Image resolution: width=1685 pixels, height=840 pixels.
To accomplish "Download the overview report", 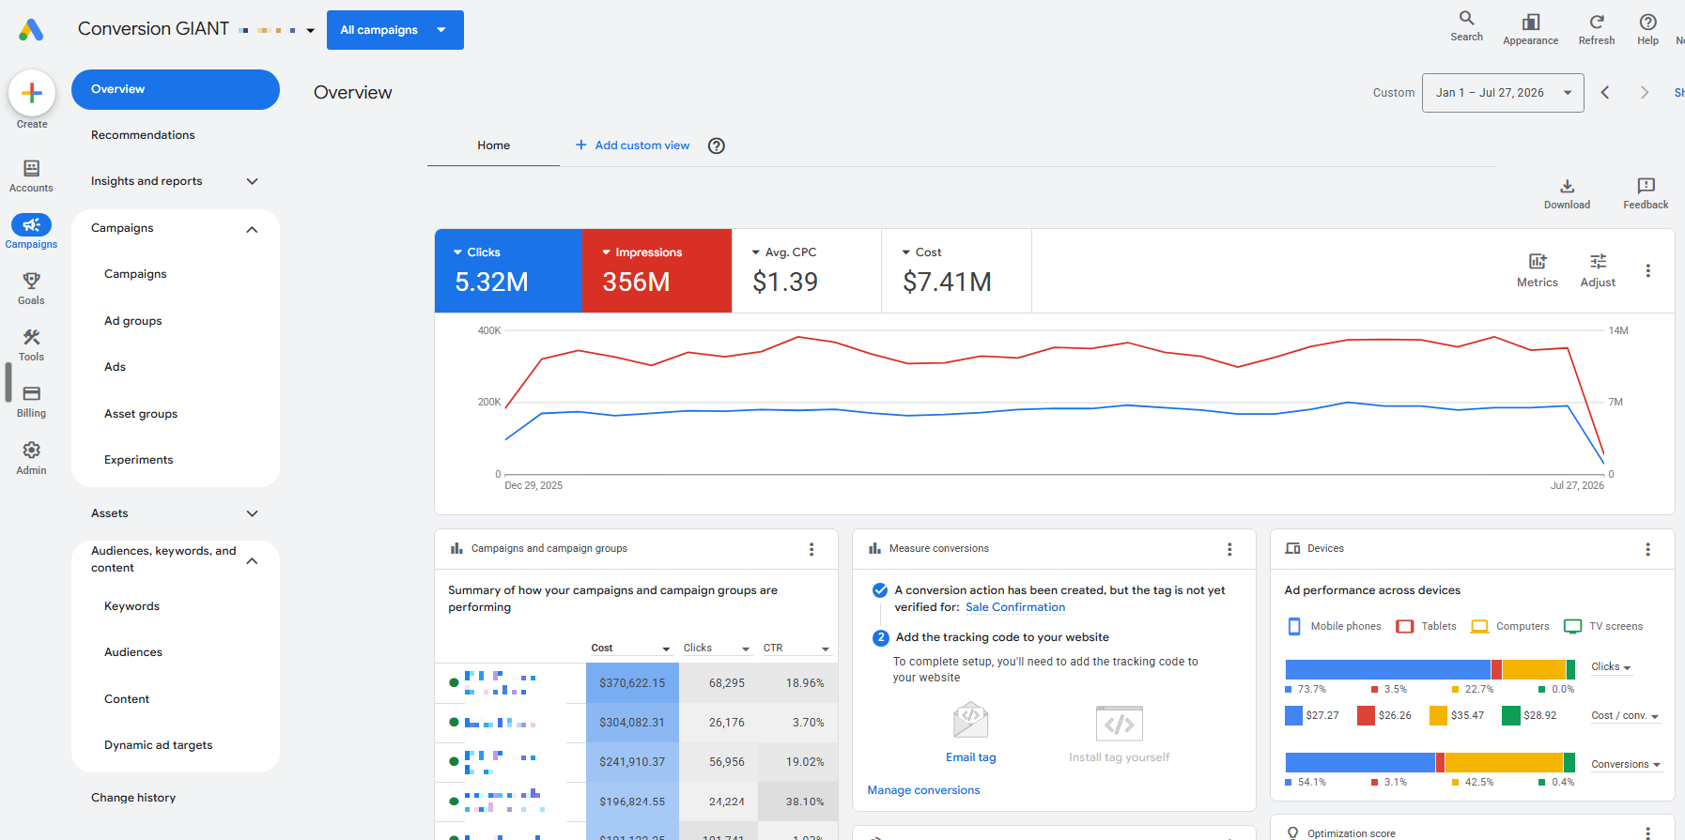I will [x=1567, y=193].
